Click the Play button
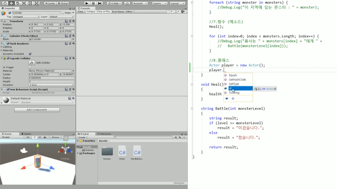This screenshot has height=189, width=337. [x=87, y=3]
